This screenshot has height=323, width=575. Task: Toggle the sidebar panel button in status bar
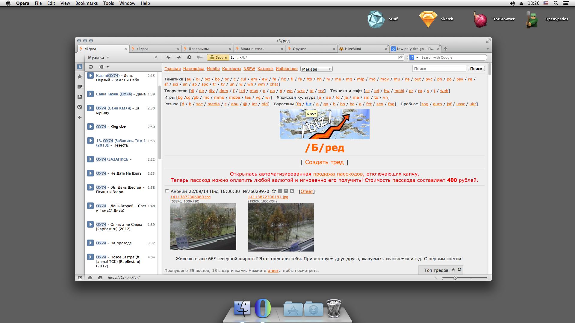[x=80, y=278]
